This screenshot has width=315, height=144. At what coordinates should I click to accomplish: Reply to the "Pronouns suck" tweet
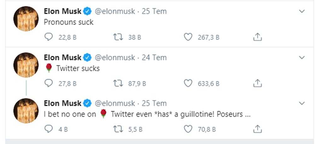[x=49, y=37]
